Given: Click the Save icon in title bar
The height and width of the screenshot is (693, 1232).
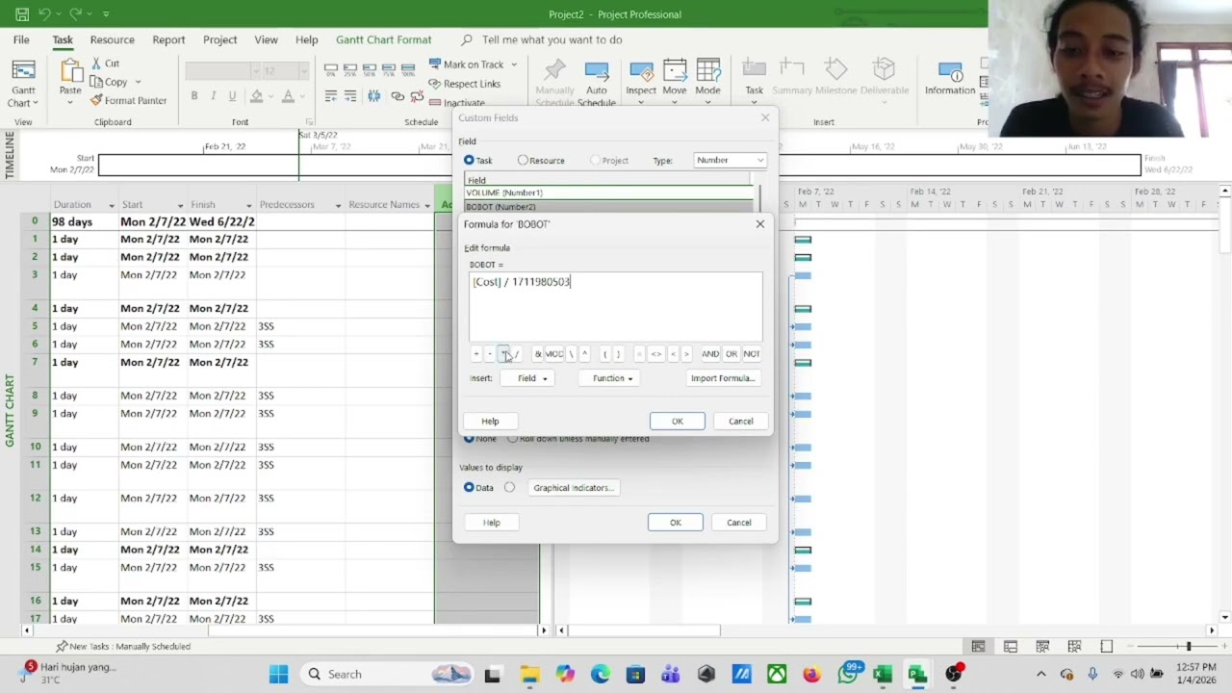Looking at the screenshot, I should point(21,14).
